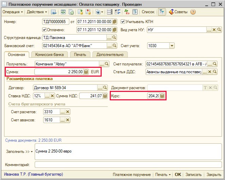Open calculator for the Сумма field
This screenshot has width=225, height=180.
coord(86,72)
